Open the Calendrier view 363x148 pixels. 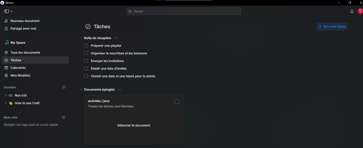(18, 68)
